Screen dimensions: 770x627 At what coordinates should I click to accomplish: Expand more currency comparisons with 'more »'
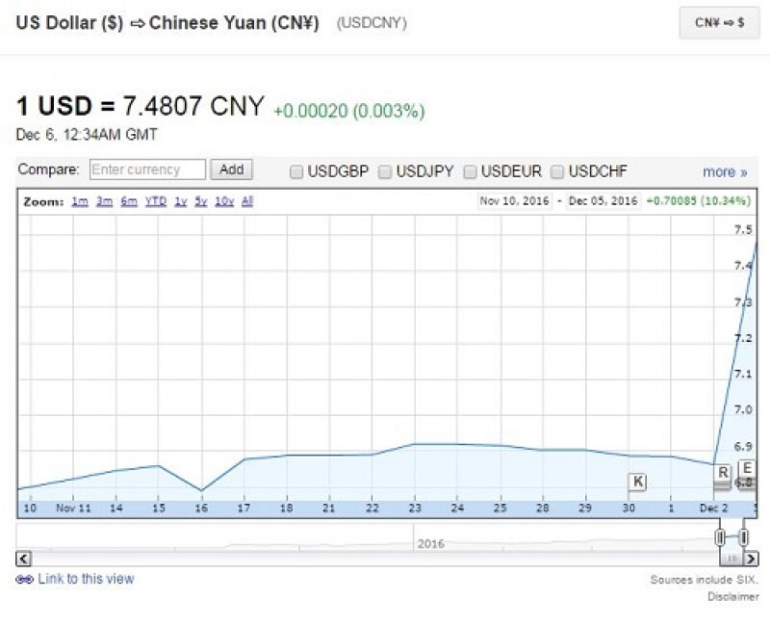click(x=724, y=171)
